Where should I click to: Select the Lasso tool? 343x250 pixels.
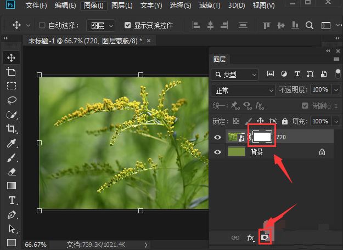point(12,100)
